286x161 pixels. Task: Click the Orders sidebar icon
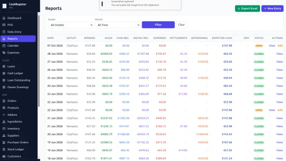[4, 101]
